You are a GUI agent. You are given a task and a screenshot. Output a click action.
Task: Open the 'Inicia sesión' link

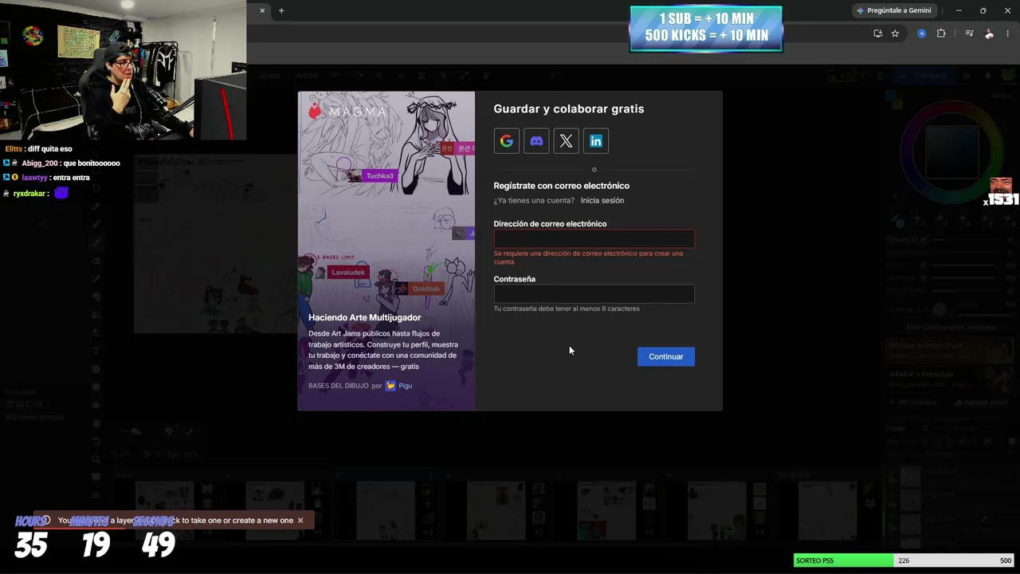(602, 201)
